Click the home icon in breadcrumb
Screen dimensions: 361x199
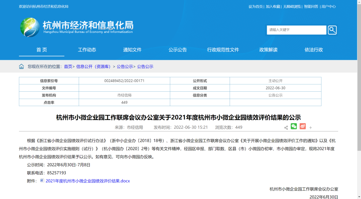(x=21, y=67)
